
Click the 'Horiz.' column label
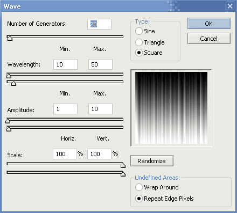pyautogui.click(x=68, y=138)
